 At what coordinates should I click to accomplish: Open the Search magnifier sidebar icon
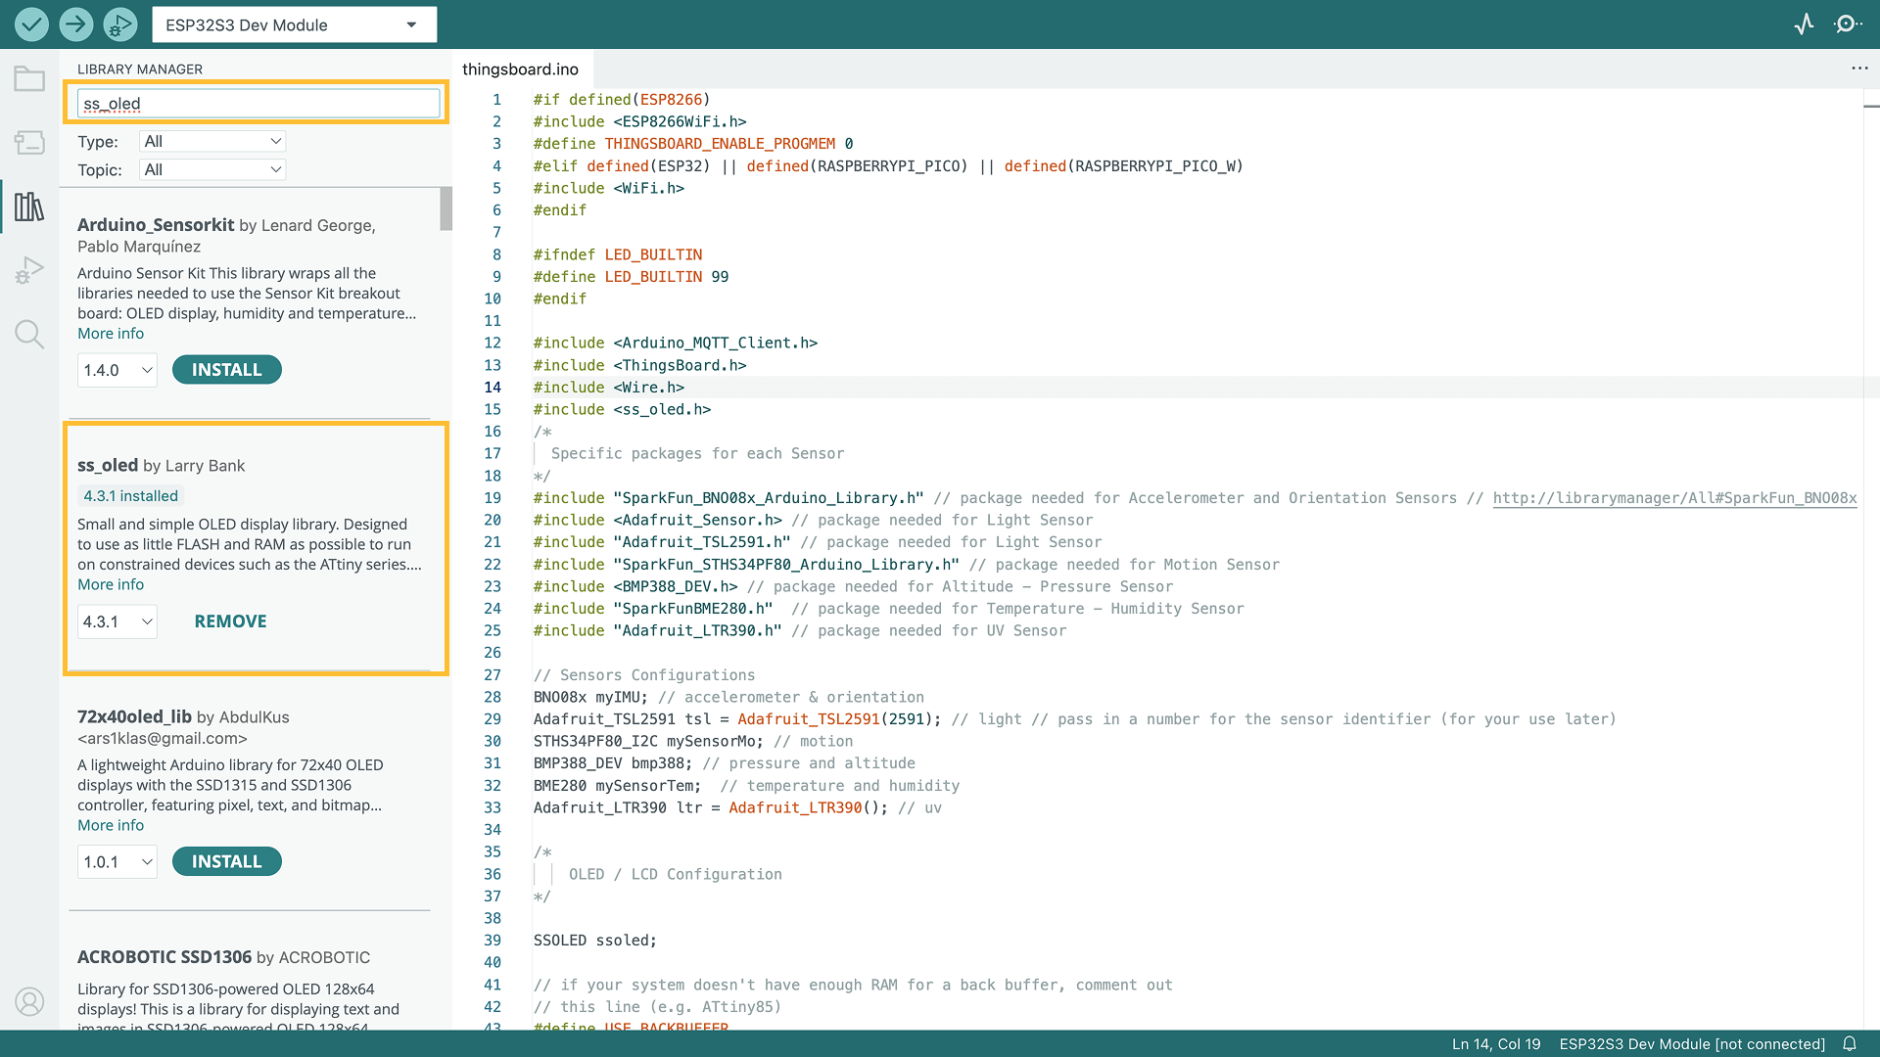coord(29,335)
